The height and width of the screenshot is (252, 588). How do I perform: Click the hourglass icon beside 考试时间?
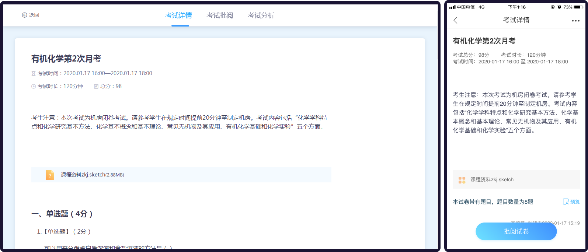(34, 74)
